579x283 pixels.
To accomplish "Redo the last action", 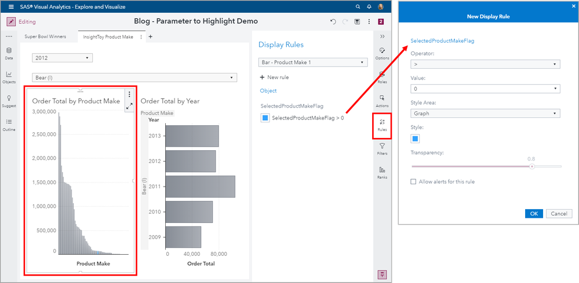I will (x=345, y=22).
